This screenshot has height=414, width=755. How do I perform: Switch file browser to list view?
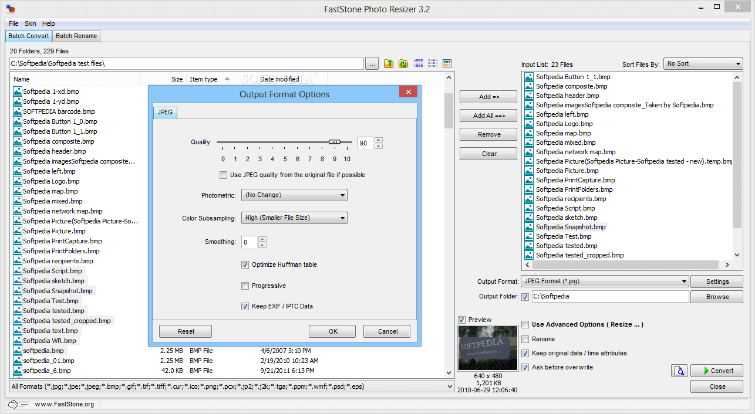[433, 63]
